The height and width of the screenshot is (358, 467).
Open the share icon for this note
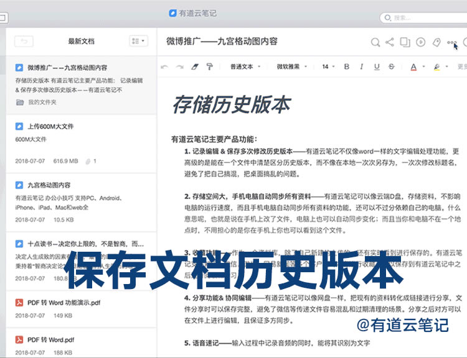coord(390,42)
